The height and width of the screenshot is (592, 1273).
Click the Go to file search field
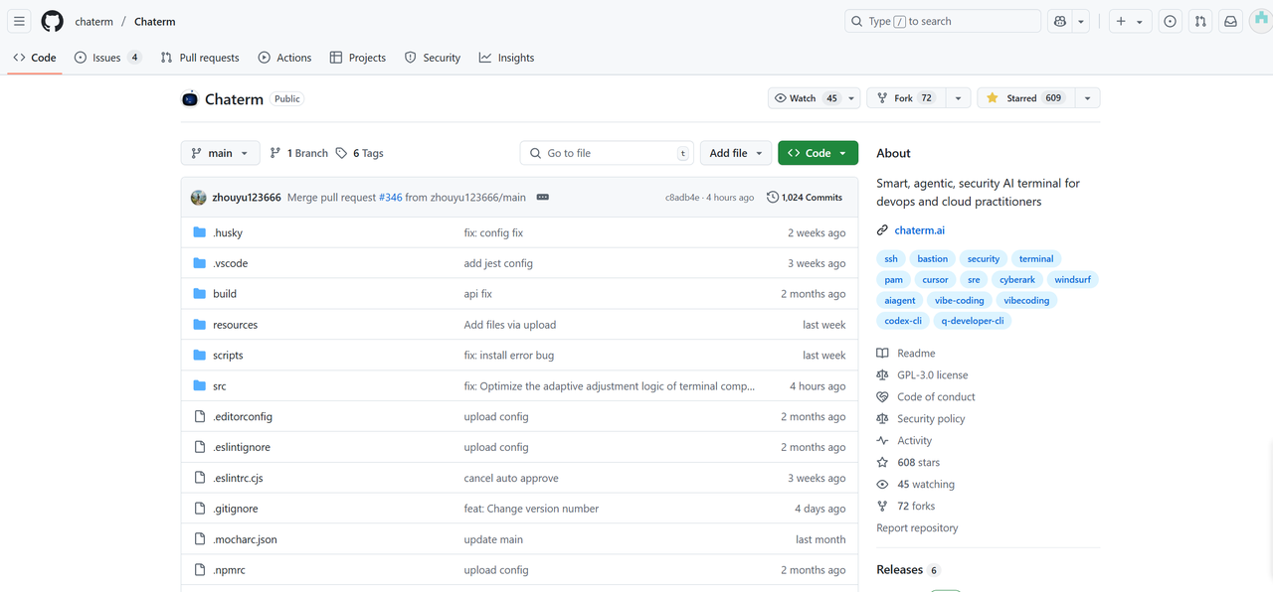click(x=607, y=153)
